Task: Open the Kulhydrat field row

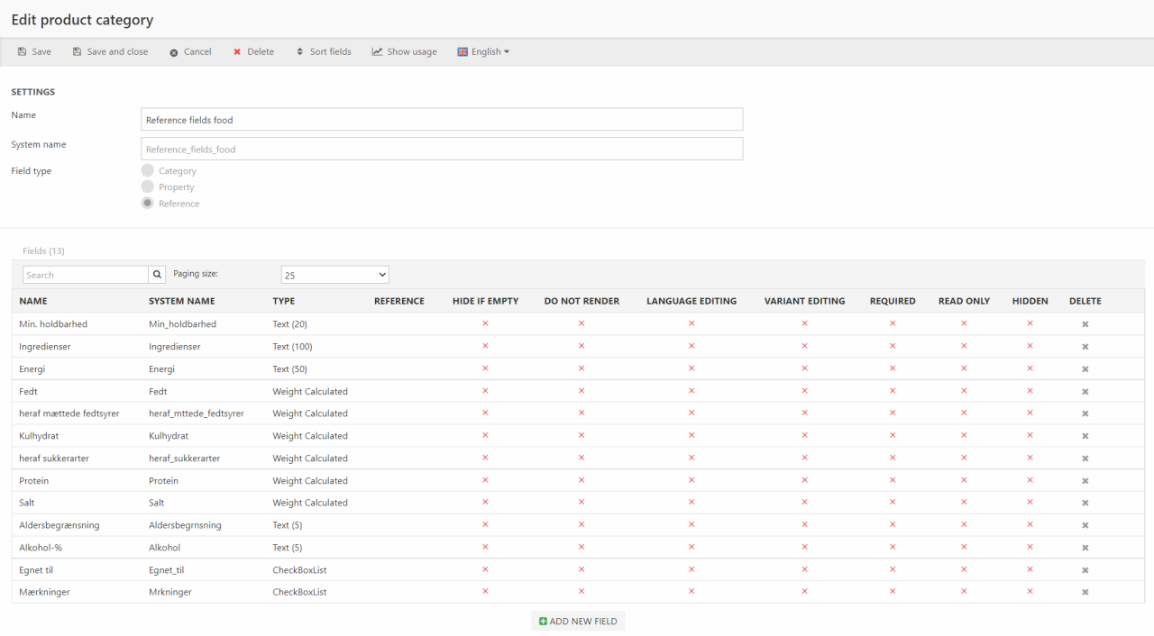Action: click(x=41, y=436)
